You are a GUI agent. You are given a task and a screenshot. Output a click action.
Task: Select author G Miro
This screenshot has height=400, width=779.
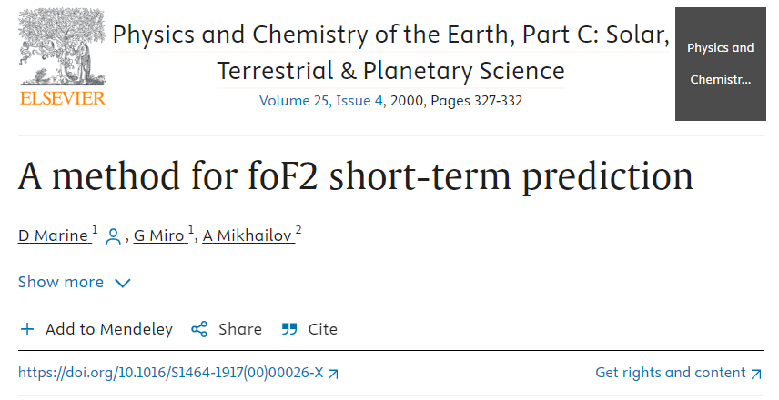(x=160, y=236)
